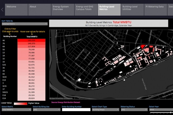Open the Select Chart Type dropdown
Image resolution: width=173 pixels, height=115 pixels.
click(105, 110)
